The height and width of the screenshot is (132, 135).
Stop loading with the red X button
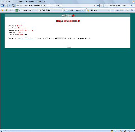coord(101,5)
